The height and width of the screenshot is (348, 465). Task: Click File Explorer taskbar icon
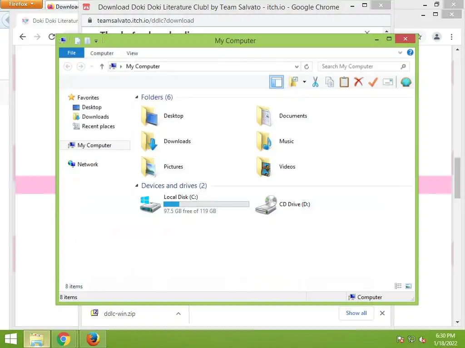(x=36, y=339)
